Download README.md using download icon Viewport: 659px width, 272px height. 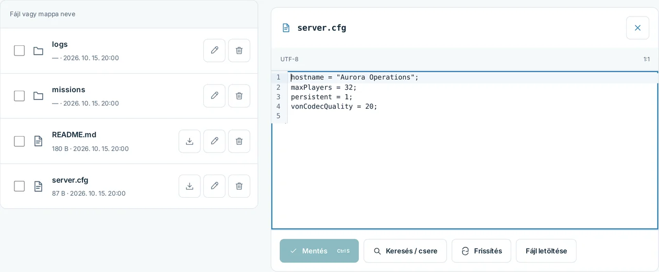(x=189, y=141)
